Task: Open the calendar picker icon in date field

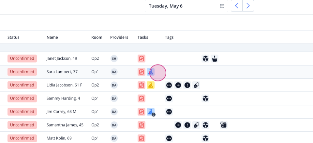Action: [222, 6]
